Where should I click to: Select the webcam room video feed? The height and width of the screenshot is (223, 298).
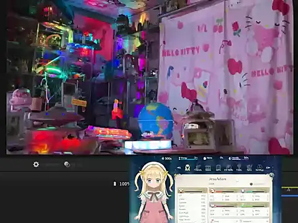[x=150, y=77]
